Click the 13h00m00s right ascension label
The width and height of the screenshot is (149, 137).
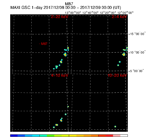point(73,13)
